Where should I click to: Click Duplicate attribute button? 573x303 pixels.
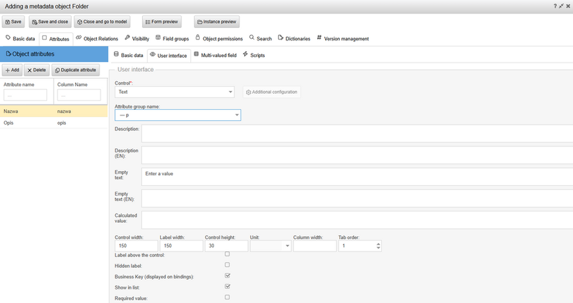tap(76, 70)
